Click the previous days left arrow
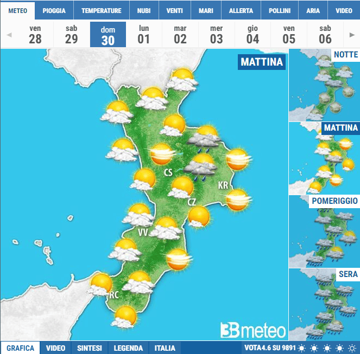 click(9, 35)
